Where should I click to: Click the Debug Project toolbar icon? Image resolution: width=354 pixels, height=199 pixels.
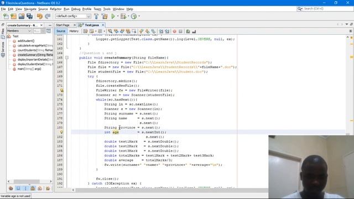tap(123, 16)
